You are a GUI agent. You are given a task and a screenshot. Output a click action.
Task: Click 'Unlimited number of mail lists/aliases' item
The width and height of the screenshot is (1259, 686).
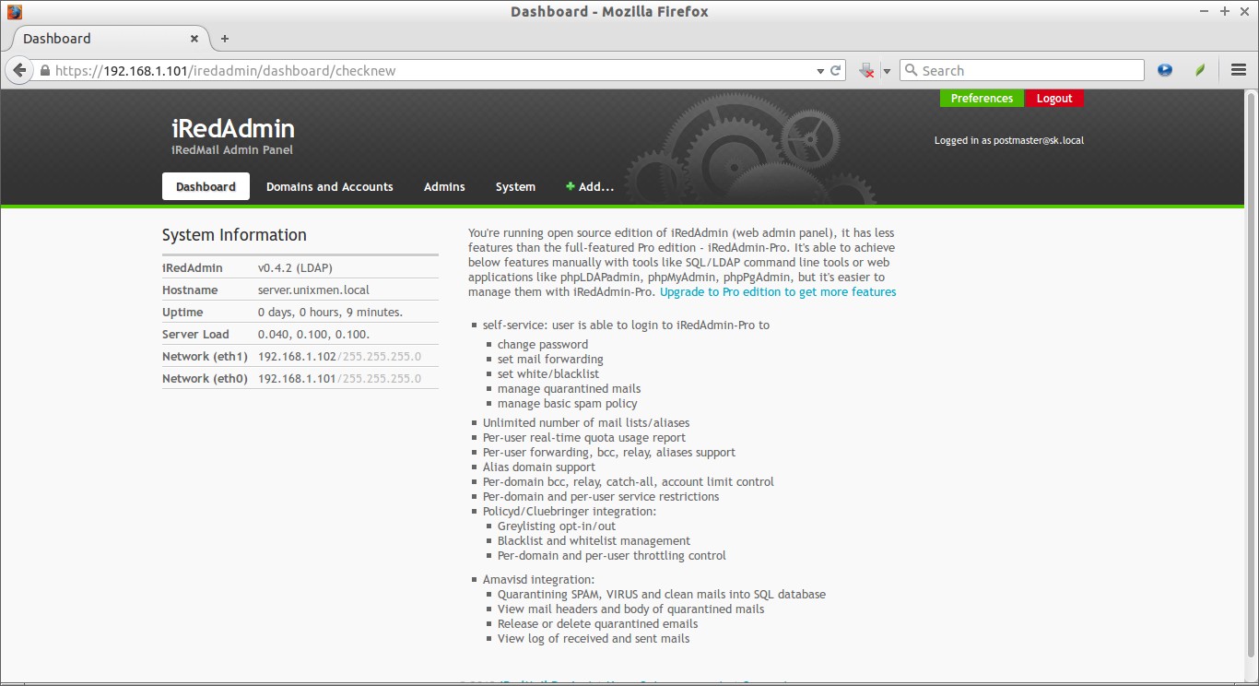click(586, 422)
